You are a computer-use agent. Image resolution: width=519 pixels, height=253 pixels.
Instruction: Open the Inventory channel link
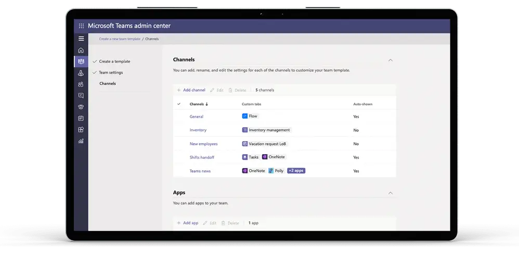pos(198,130)
